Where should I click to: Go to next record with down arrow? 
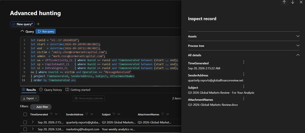pos(293,2)
